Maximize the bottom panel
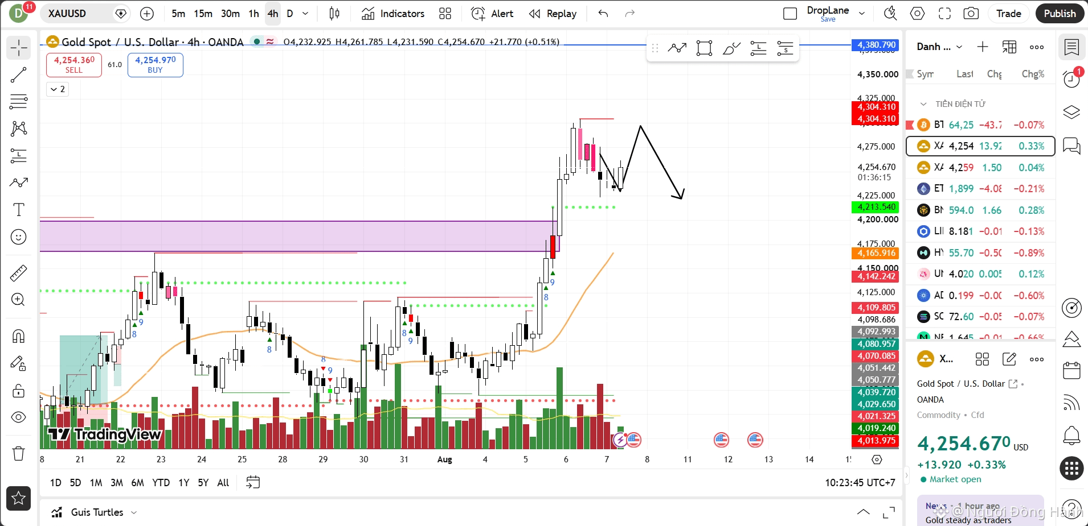The image size is (1088, 526). 889,512
